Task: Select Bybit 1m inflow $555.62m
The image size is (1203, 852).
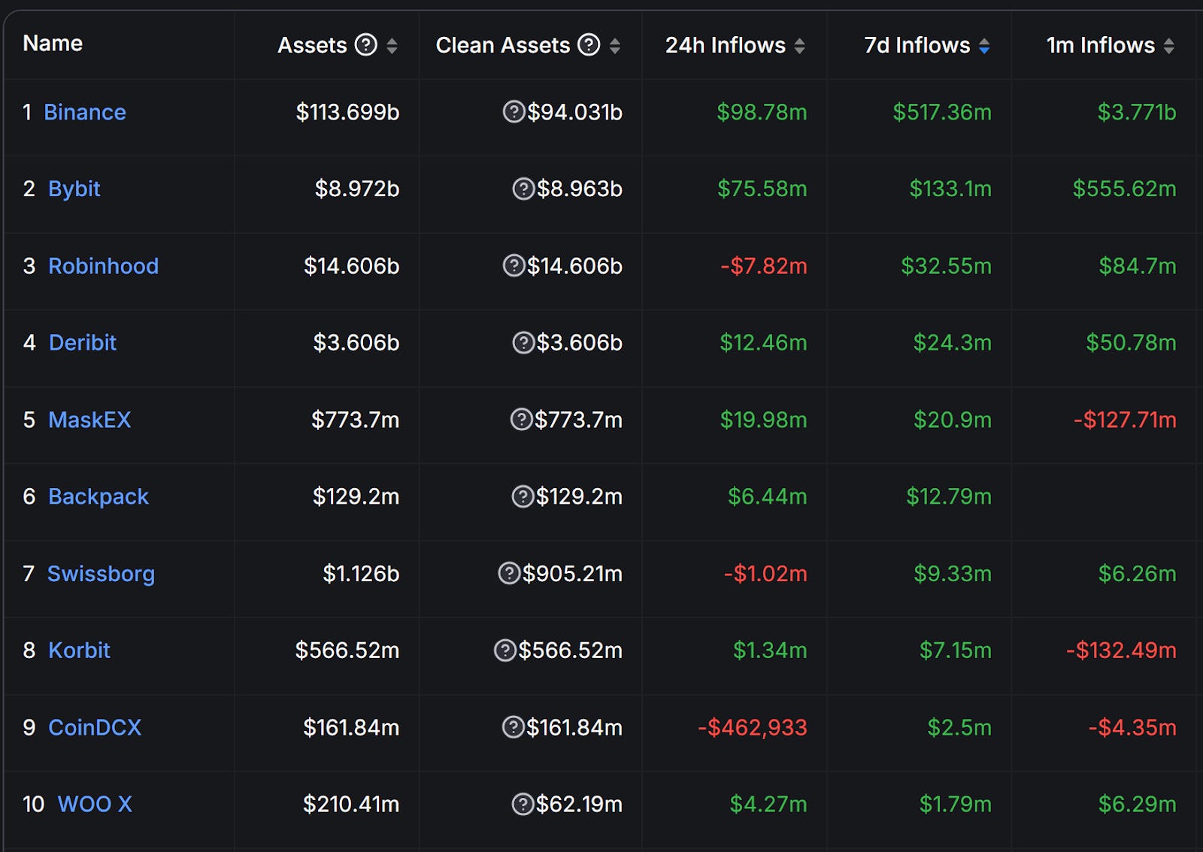Action: (1125, 189)
